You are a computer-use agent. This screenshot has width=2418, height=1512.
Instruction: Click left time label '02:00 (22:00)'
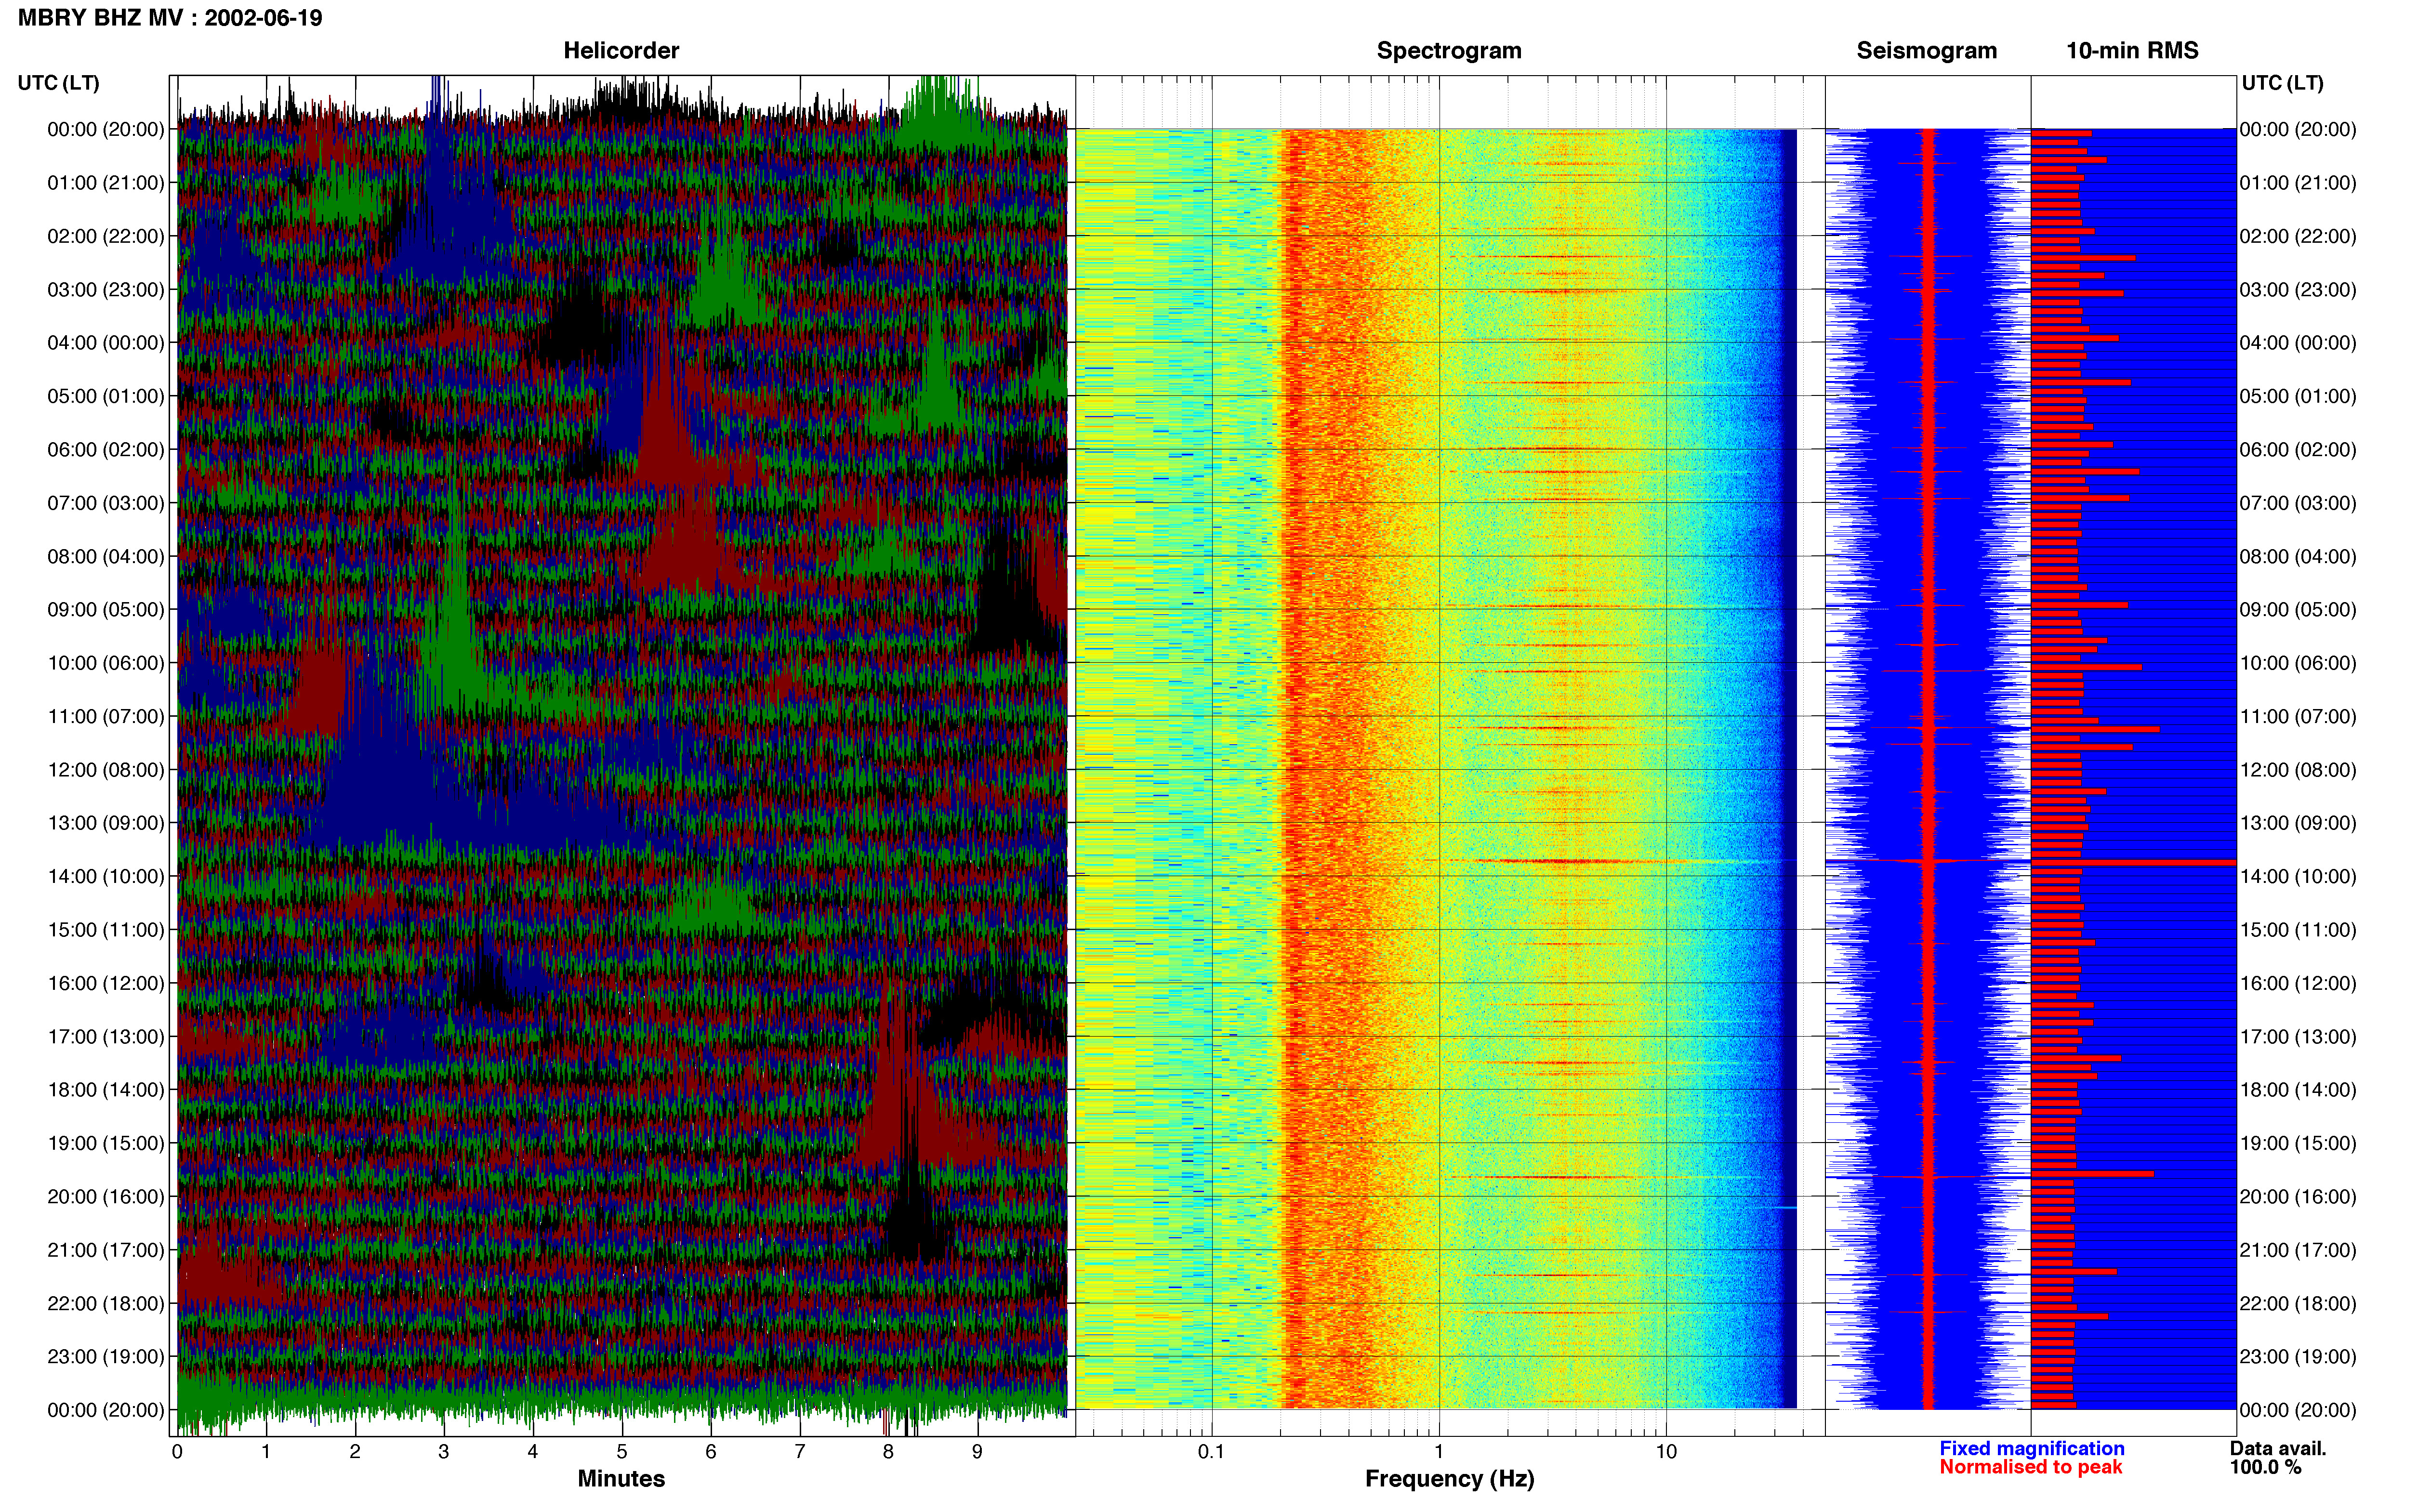click(106, 236)
